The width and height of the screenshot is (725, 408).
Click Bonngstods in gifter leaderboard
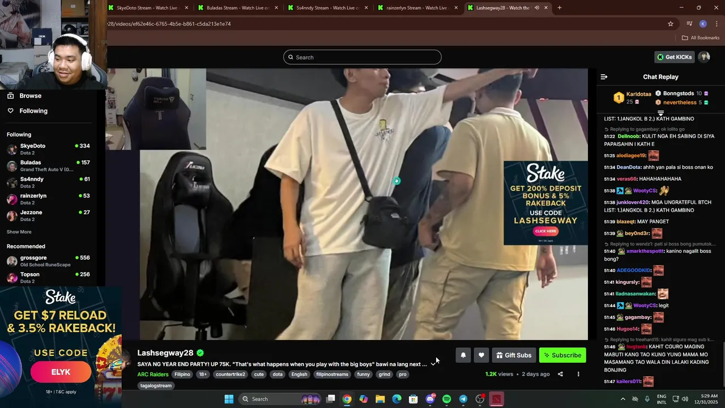point(679,93)
